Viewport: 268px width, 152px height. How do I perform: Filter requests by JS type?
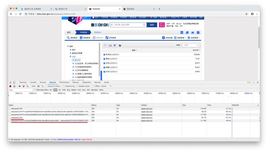(x=60, y=90)
